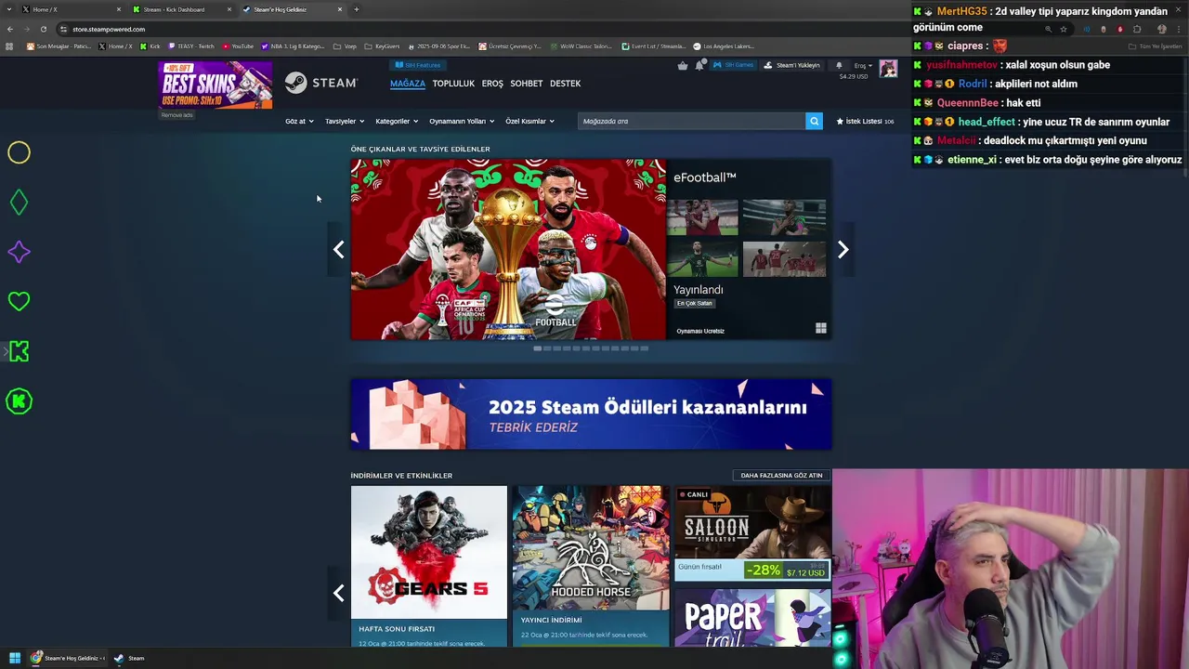Click the SIH Games button
The height and width of the screenshot is (669, 1189).
[x=733, y=65]
